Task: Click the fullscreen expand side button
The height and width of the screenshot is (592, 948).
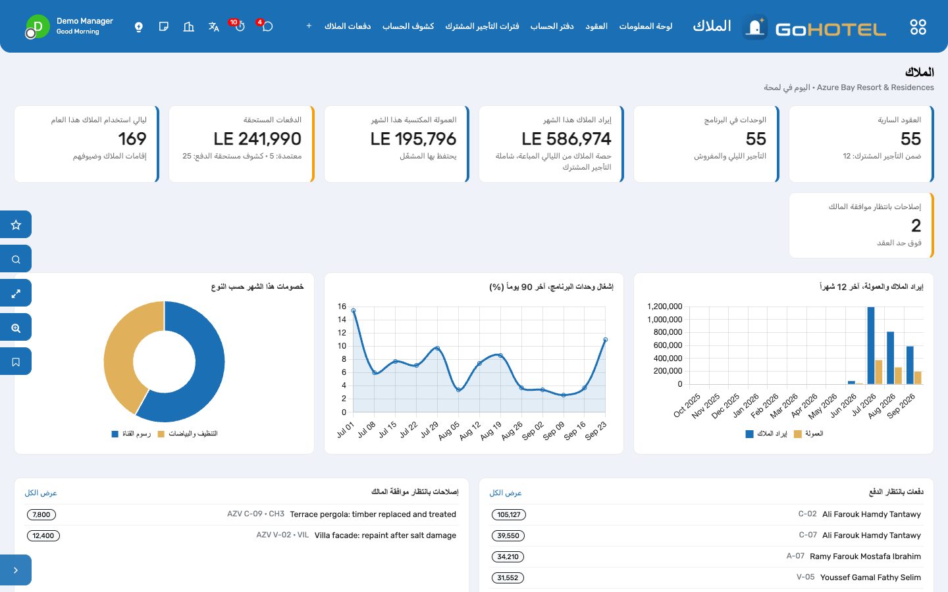Action: click(x=16, y=293)
